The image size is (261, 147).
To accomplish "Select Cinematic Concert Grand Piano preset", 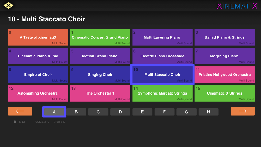I will click(x=100, y=38).
